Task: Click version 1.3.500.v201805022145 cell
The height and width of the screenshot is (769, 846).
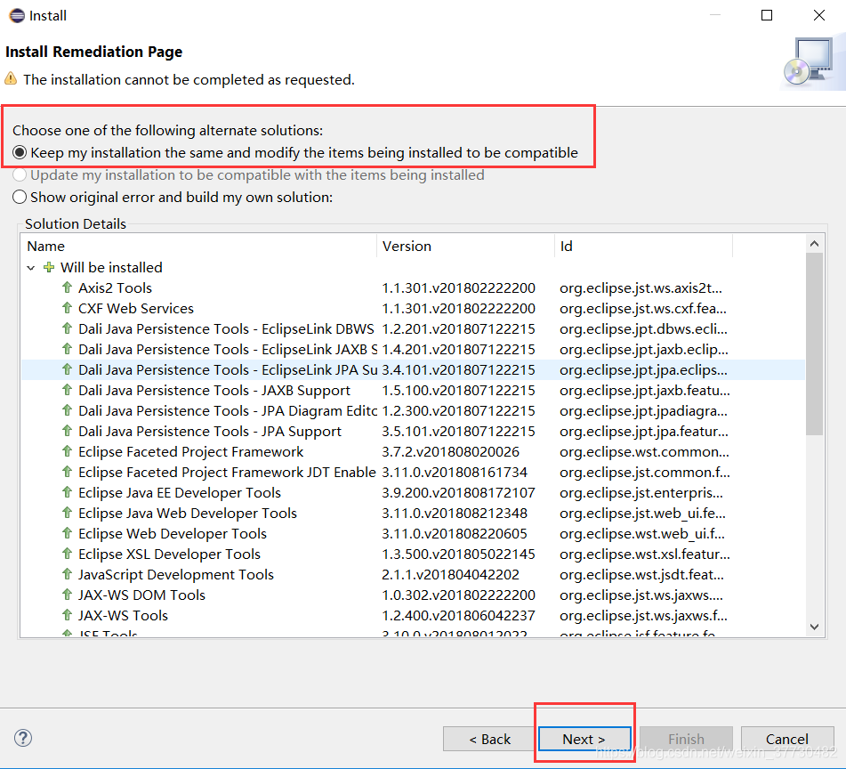Action: tap(459, 554)
